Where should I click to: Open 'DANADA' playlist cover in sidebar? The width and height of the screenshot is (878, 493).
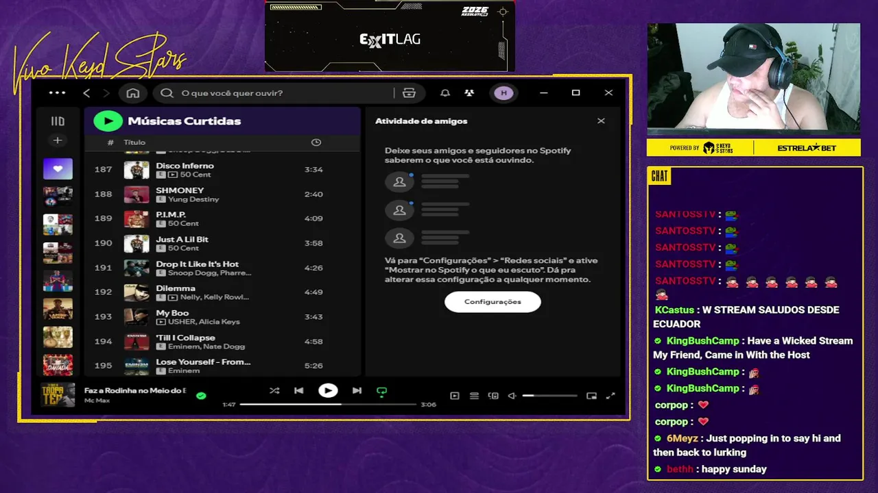[x=58, y=365]
